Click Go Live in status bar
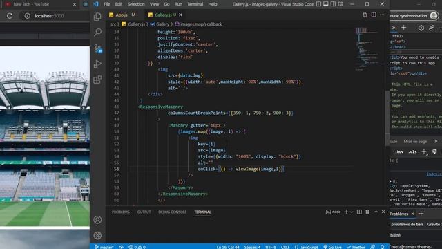 tap(332, 246)
